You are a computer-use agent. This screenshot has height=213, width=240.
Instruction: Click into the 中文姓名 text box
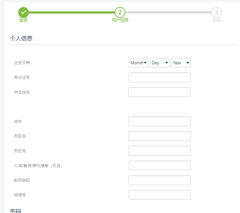coord(159,92)
